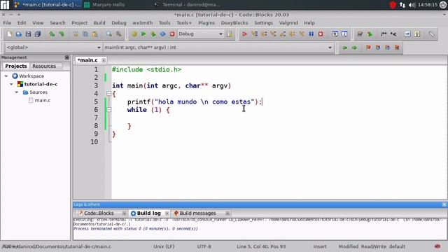Toggle bookmark with red flag icon
Screen dimensions: 448x252
(368, 48)
